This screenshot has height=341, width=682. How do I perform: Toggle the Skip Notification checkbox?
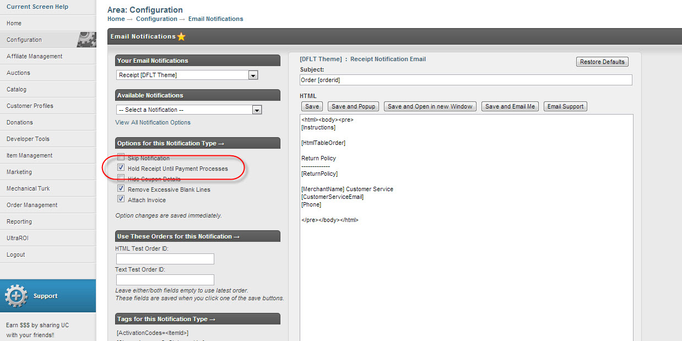pos(121,158)
